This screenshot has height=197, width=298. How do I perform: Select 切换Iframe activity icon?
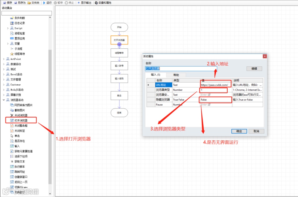click(x=12, y=187)
